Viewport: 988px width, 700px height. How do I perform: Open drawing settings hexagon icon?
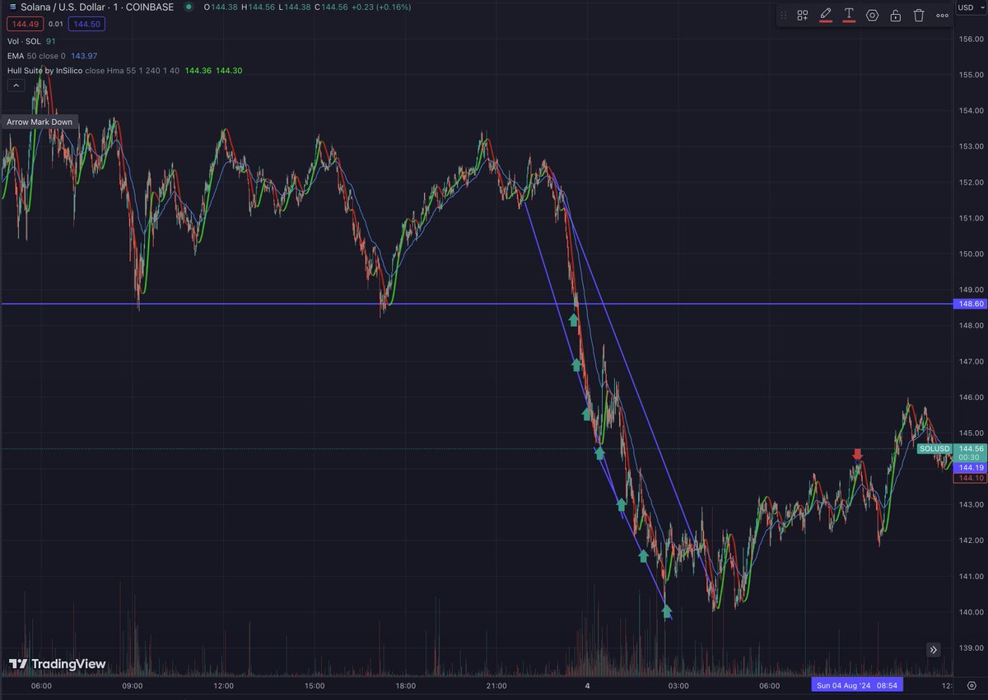tap(872, 15)
